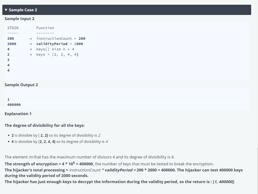Click the STDIN column label
Viewport: 258px width, 194px height.
[13, 28]
